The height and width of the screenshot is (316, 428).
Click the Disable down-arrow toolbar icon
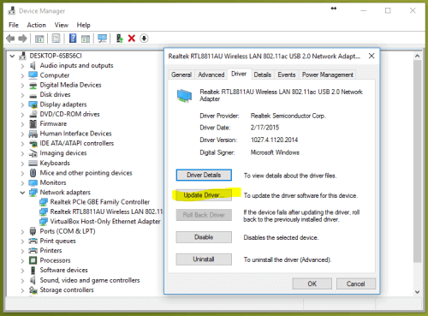point(144,39)
